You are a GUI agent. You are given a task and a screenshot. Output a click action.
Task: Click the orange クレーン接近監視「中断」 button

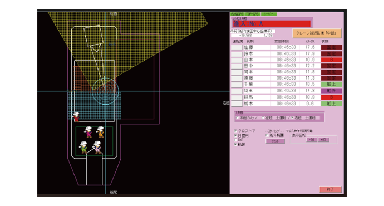point(317,33)
